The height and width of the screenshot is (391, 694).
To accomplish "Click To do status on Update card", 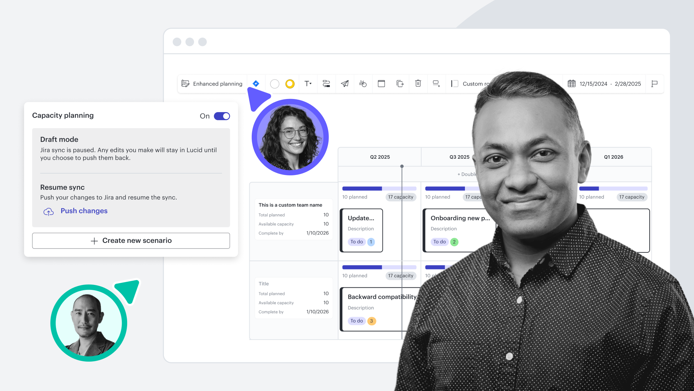I will (357, 242).
